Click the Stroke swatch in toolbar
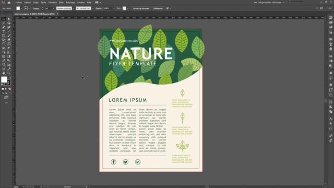The width and height of the screenshot is (334, 188). click(7, 83)
